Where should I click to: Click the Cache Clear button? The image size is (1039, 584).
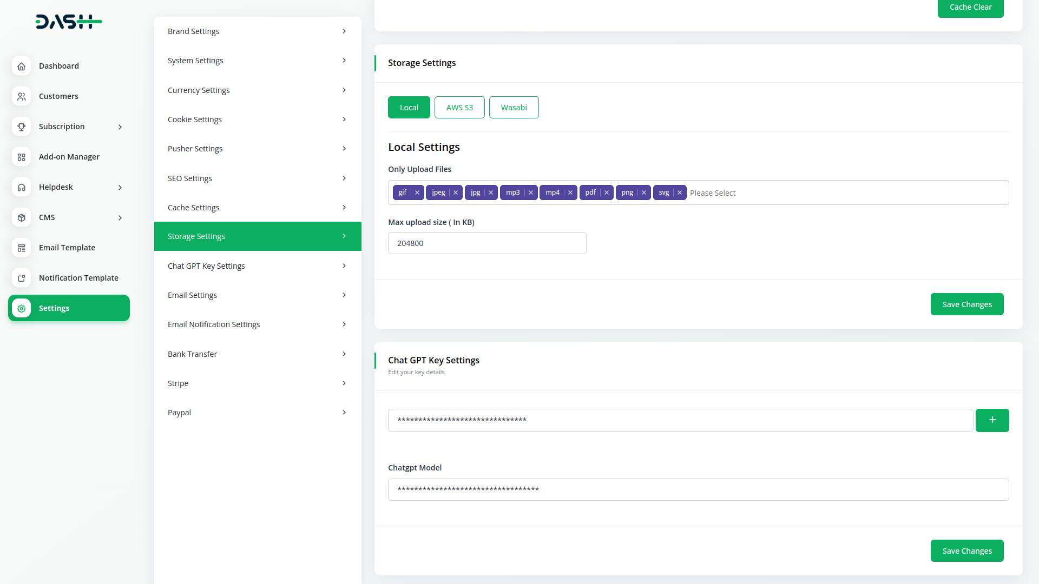coord(970,7)
